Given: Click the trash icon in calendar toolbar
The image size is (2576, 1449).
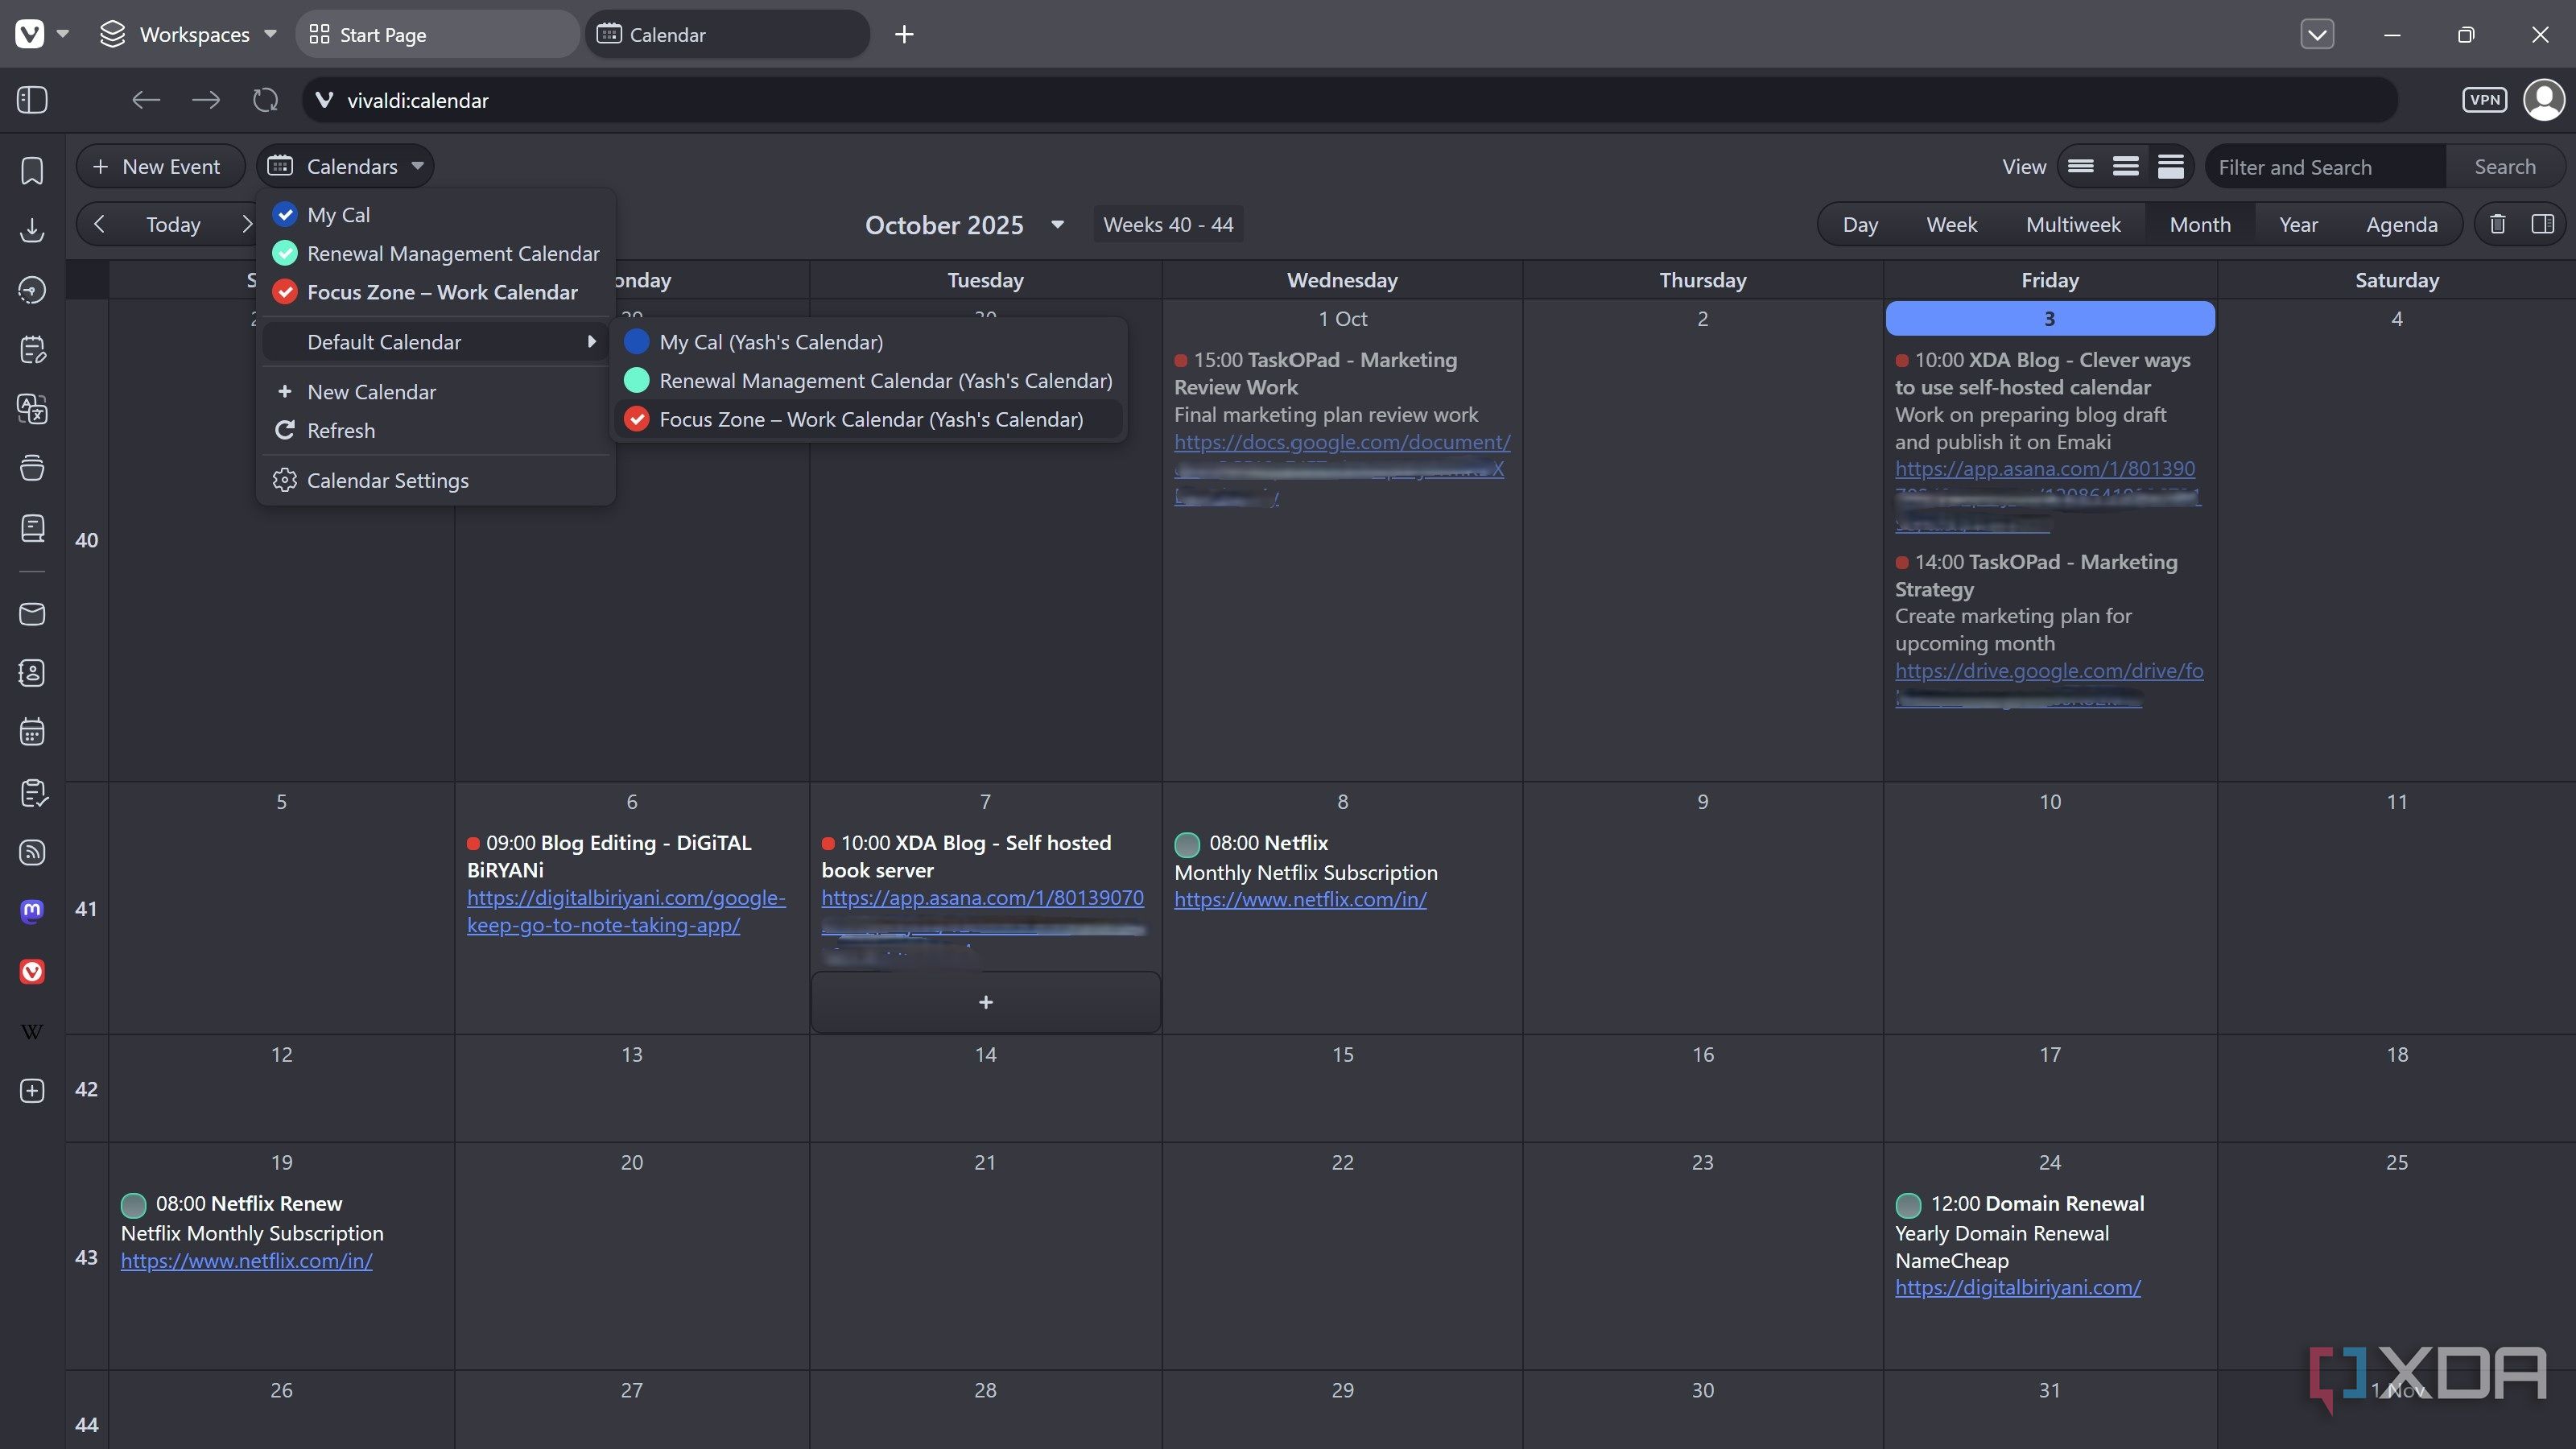Looking at the screenshot, I should [x=2497, y=224].
